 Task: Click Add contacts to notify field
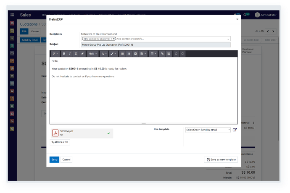pos(130,39)
